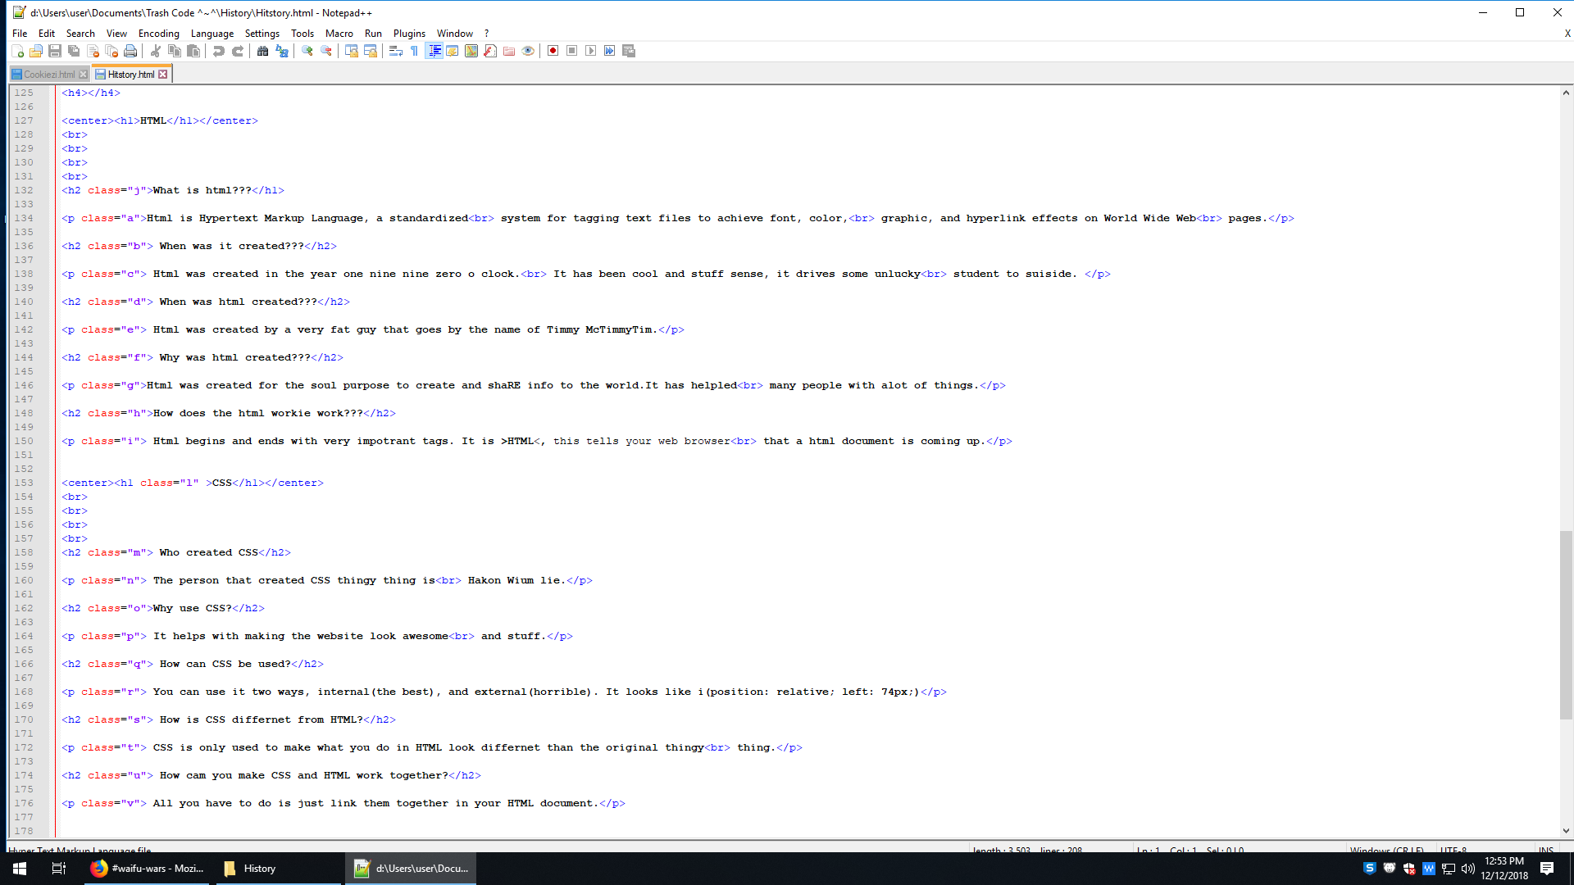Toggle the indent guide button
Image resolution: width=1574 pixels, height=885 pixels.
[434, 51]
